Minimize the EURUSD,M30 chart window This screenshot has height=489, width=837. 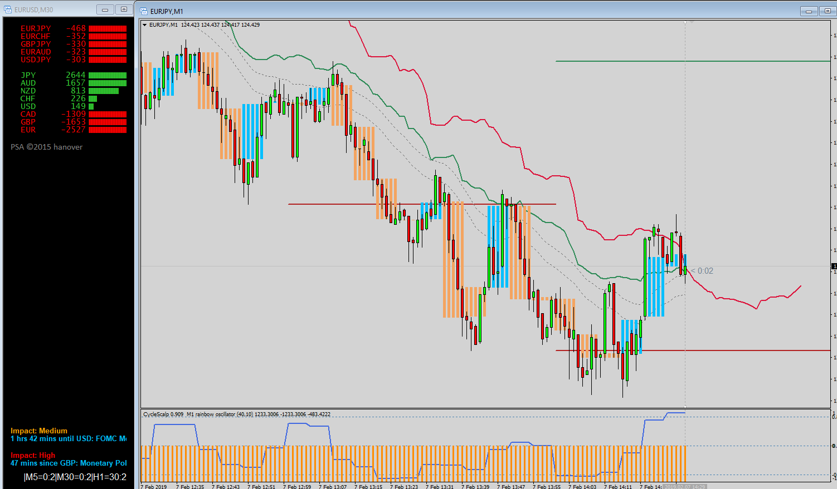coord(105,9)
